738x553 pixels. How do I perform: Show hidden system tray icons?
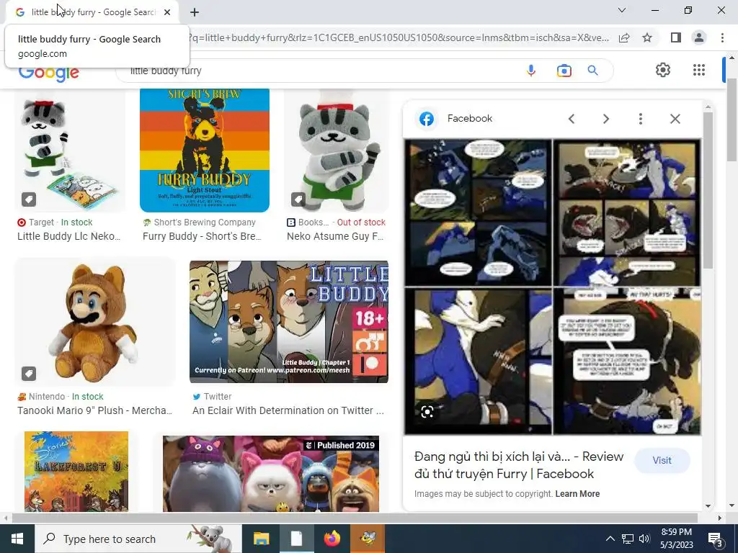pyautogui.click(x=610, y=539)
